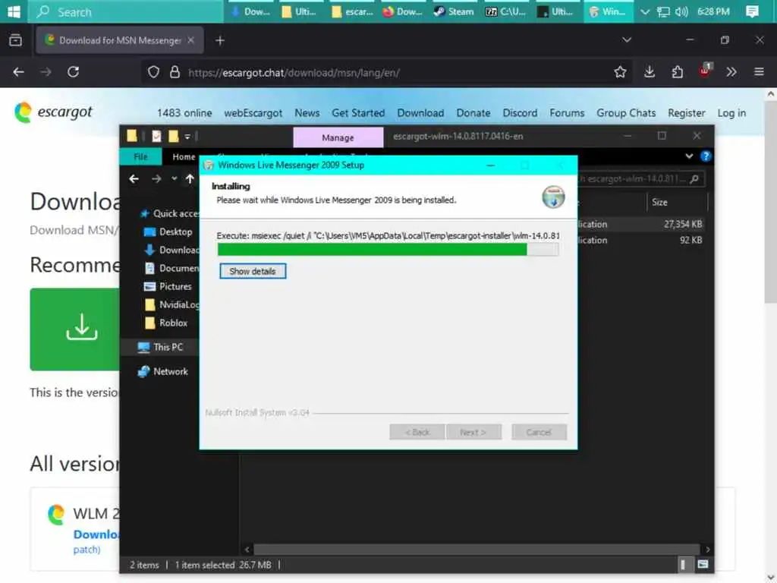This screenshot has height=583, width=777.
Task: Open Explorer help question mark icon
Action: [706, 156]
